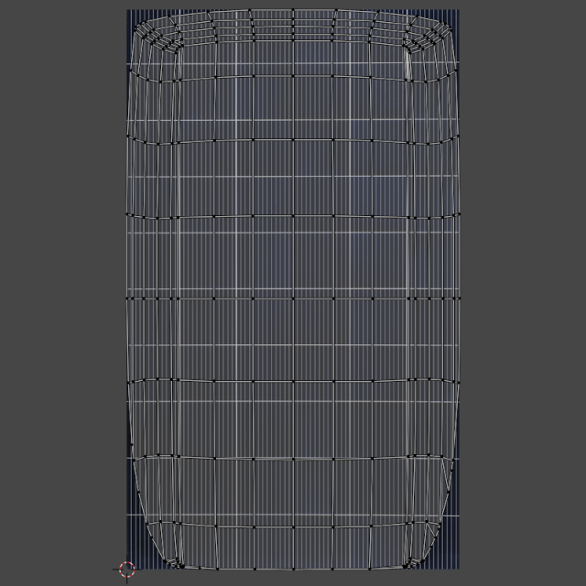
Task: Select the bottom-right rounded corner of the mesh
Action: click(x=423, y=559)
